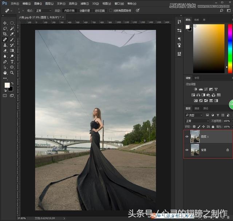Open the 模式 dropdown in options bar
Image resolution: width=233 pixels, height=221 pixels.
tap(43, 11)
